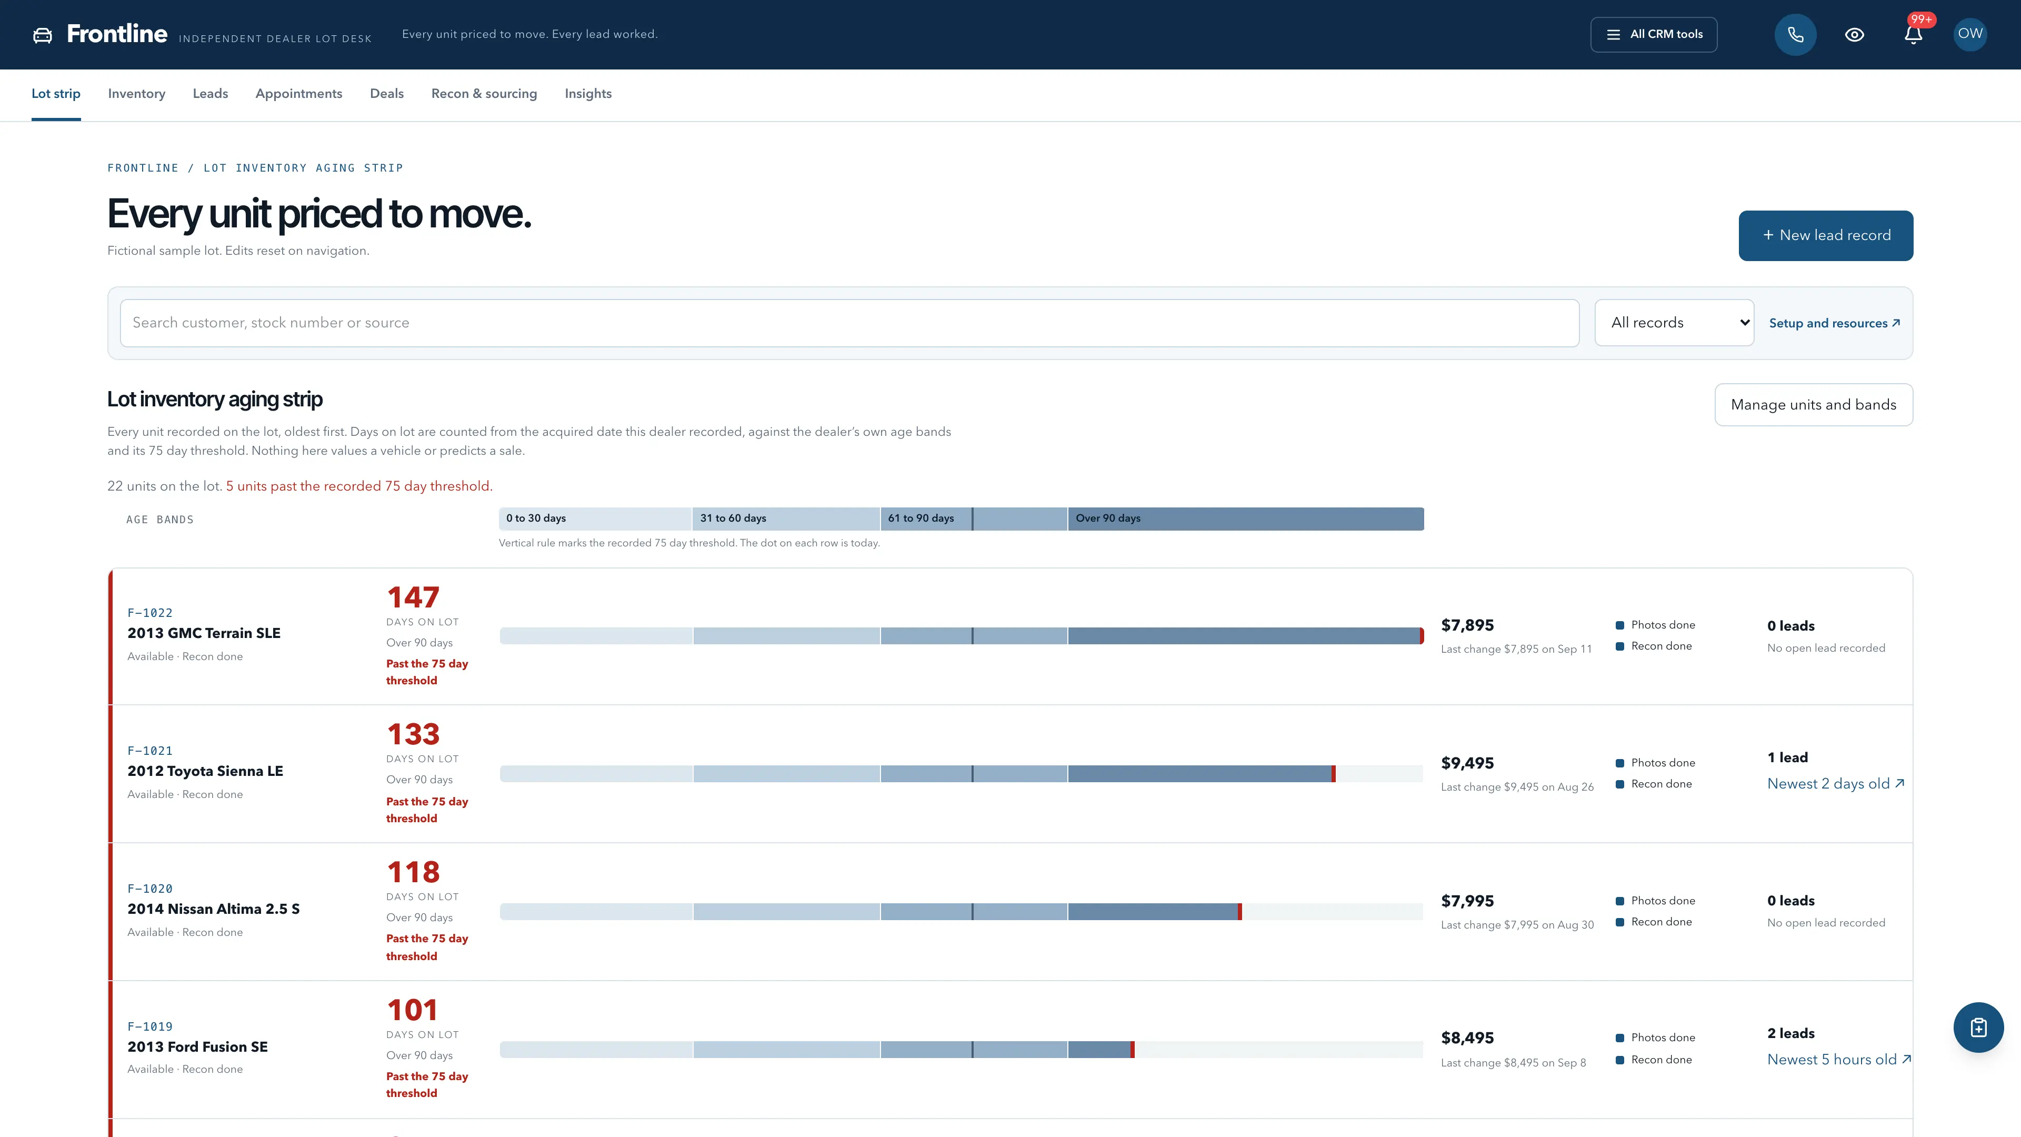Viewport: 2021px width, 1137px height.
Task: Open the Recon & sourcing tab
Action: tap(484, 94)
